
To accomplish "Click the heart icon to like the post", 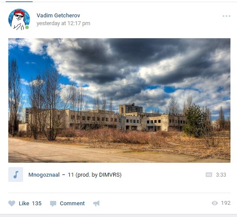I will click(x=12, y=204).
